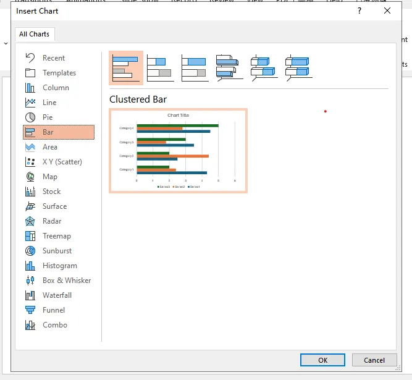The height and width of the screenshot is (380, 412).
Task: Choose the 100% Stacked Bar subtype icon
Action: pos(195,67)
